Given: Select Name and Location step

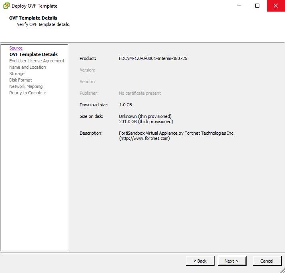Looking at the screenshot, I should [x=28, y=67].
